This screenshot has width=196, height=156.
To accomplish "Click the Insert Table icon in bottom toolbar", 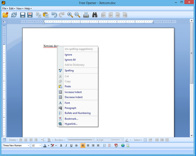I will click(4, 140).
